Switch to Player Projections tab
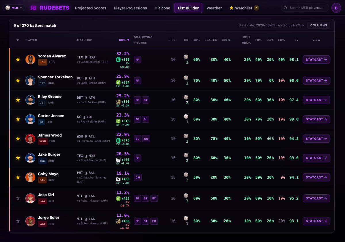 click(130, 8)
